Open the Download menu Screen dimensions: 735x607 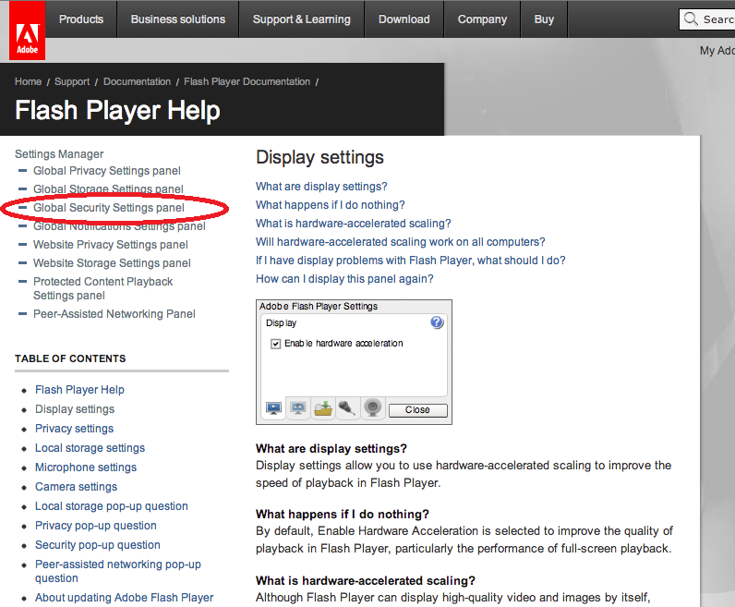(404, 19)
